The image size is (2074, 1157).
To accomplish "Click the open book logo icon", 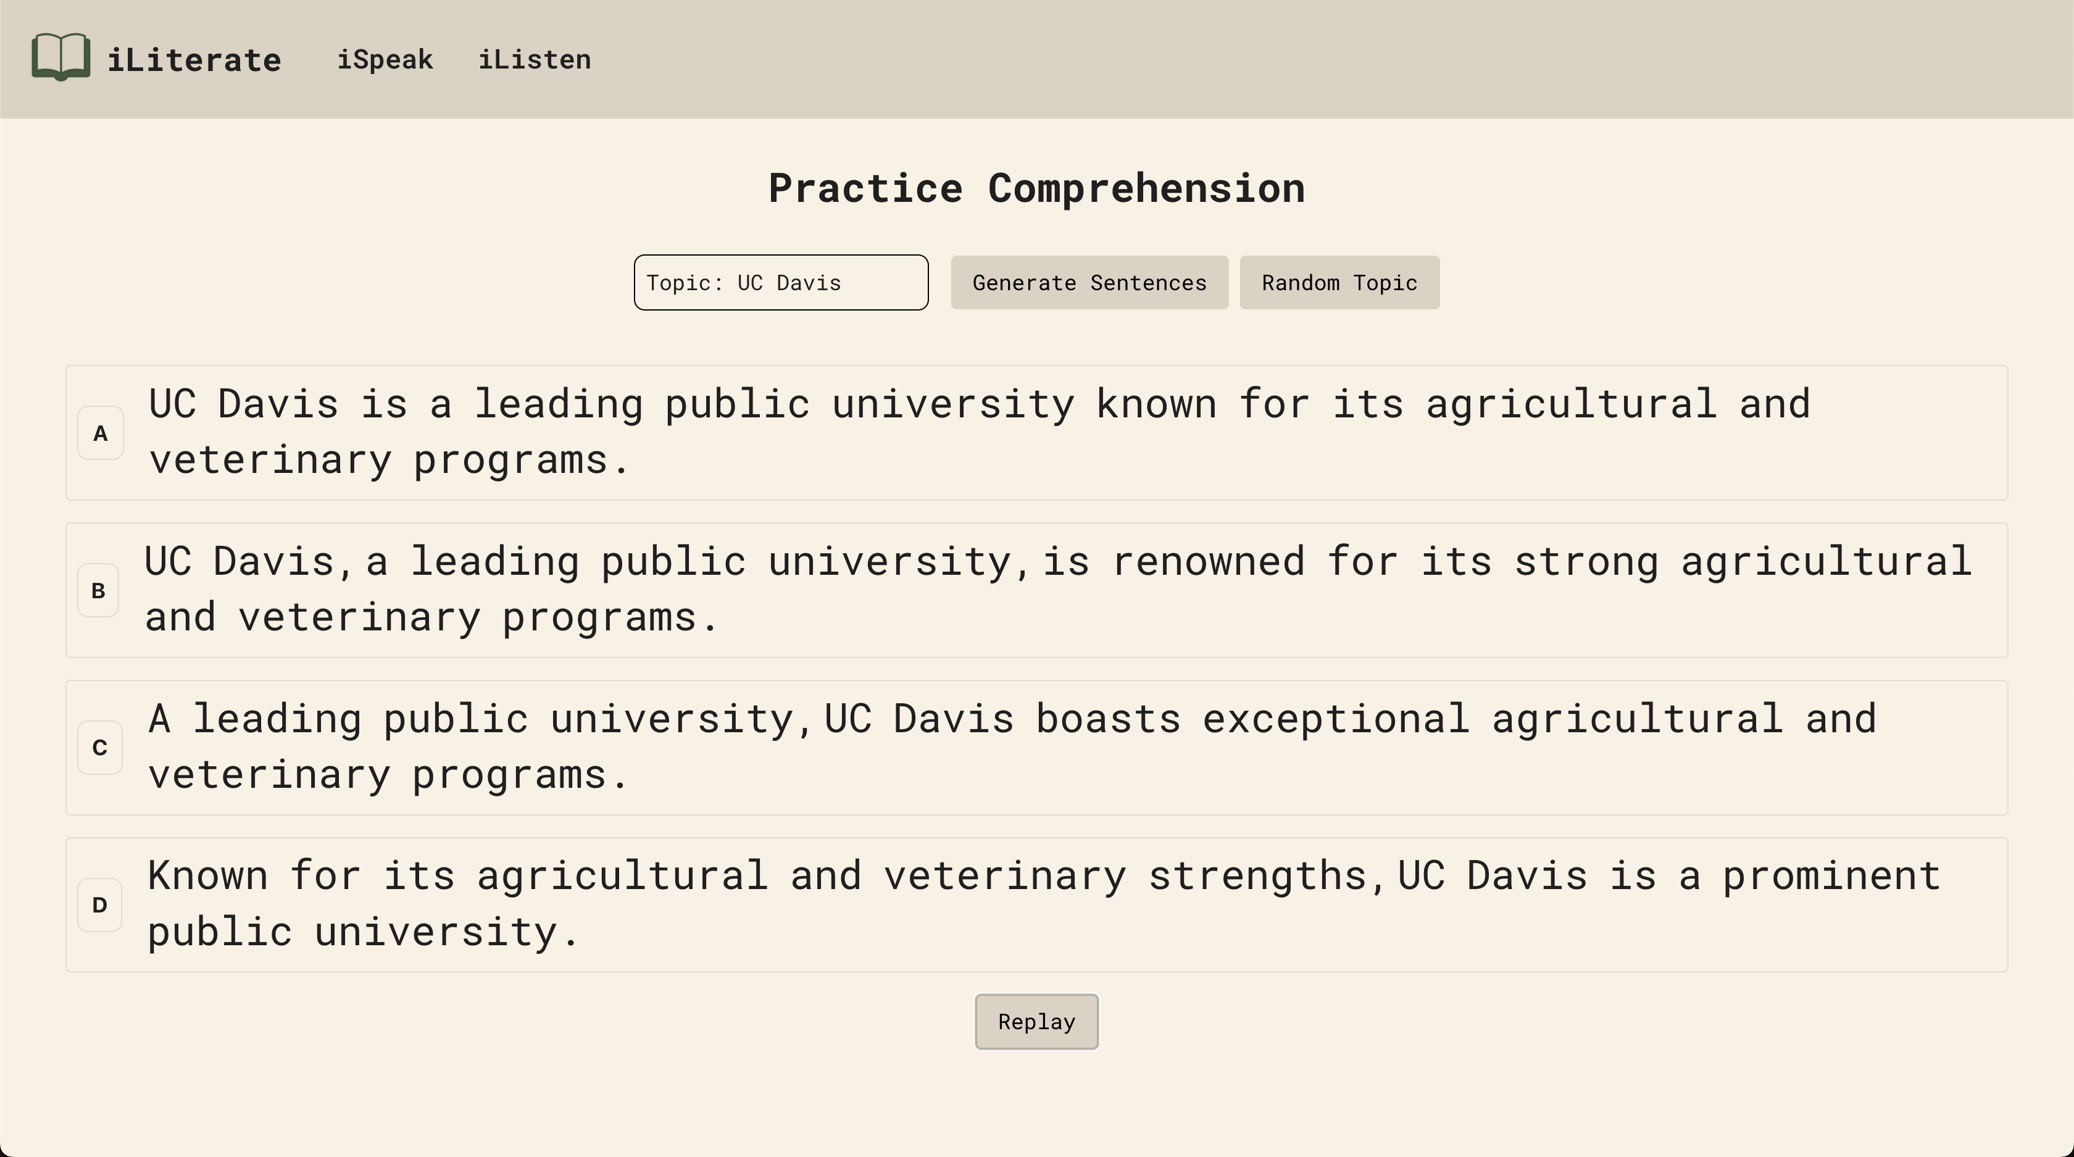I will tap(60, 57).
